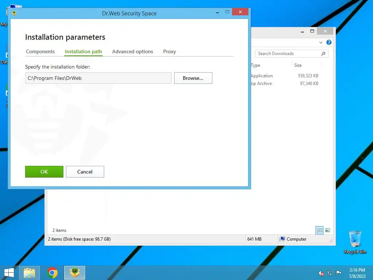This screenshot has width=373, height=280.
Task: Expand the ribbon chevron in Downloads window
Action: pos(321,42)
